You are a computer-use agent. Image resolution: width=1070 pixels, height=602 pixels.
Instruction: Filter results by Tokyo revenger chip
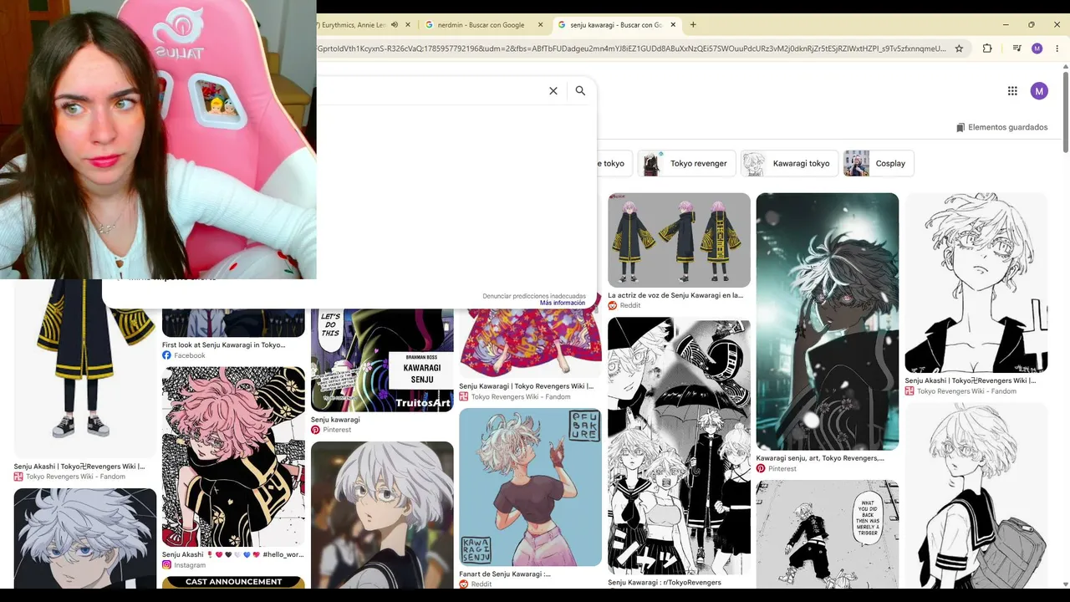point(687,164)
